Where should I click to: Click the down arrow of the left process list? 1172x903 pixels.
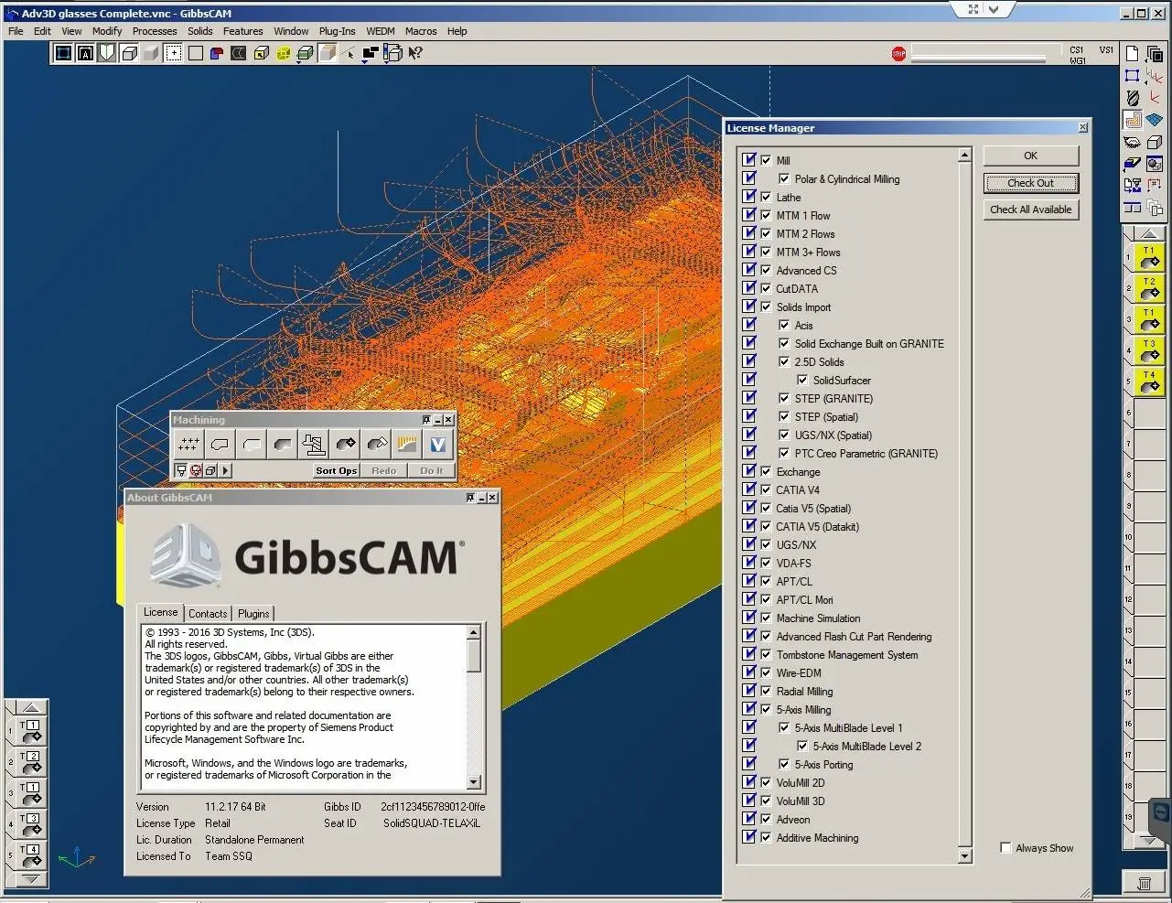point(31,879)
